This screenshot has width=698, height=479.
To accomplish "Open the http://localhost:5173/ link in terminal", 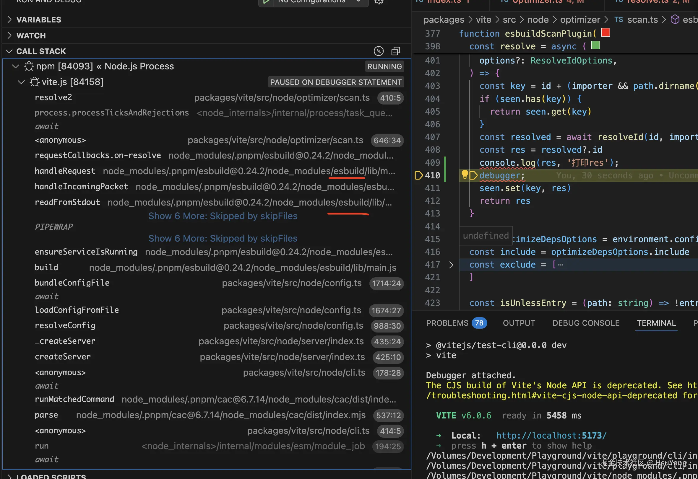I will [x=551, y=436].
